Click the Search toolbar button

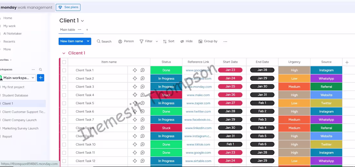pyautogui.click(x=104, y=41)
